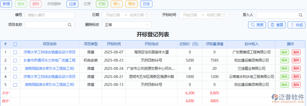Click calendar icon in 开标时间 field
Screen dimensions: 307x106
(x=224, y=15)
